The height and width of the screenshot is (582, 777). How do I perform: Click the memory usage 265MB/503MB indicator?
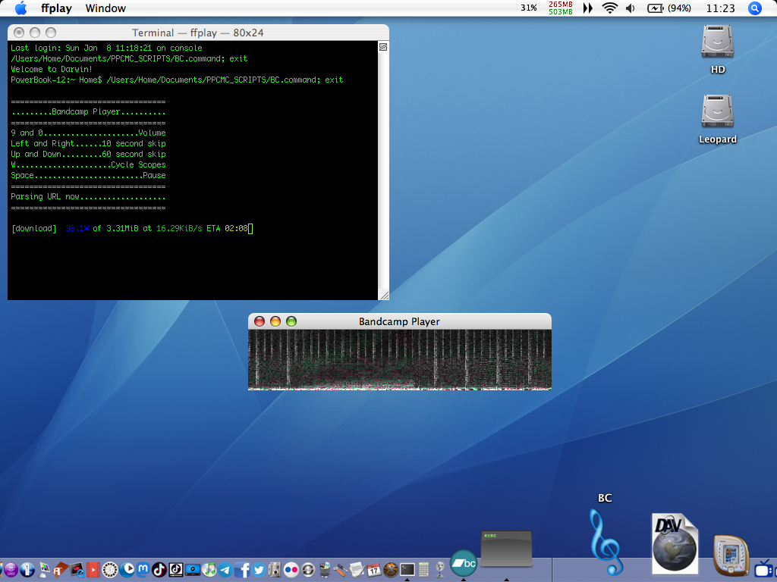561,8
